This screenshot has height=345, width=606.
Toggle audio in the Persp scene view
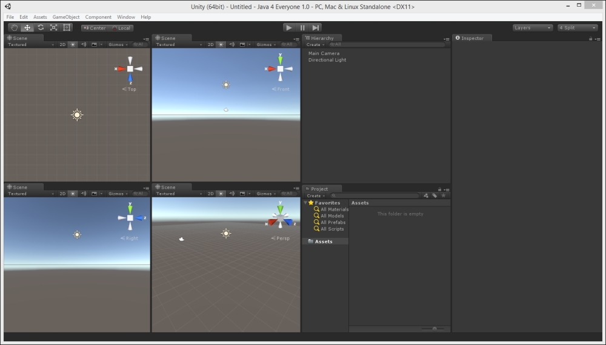click(231, 194)
